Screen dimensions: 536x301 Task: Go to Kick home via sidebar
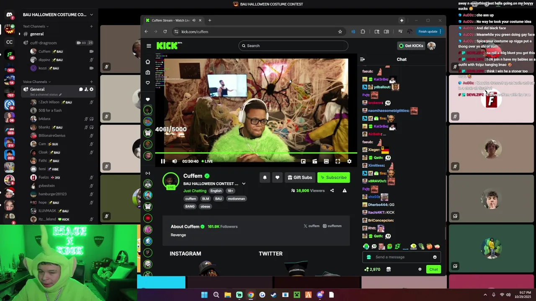pyautogui.click(x=147, y=62)
